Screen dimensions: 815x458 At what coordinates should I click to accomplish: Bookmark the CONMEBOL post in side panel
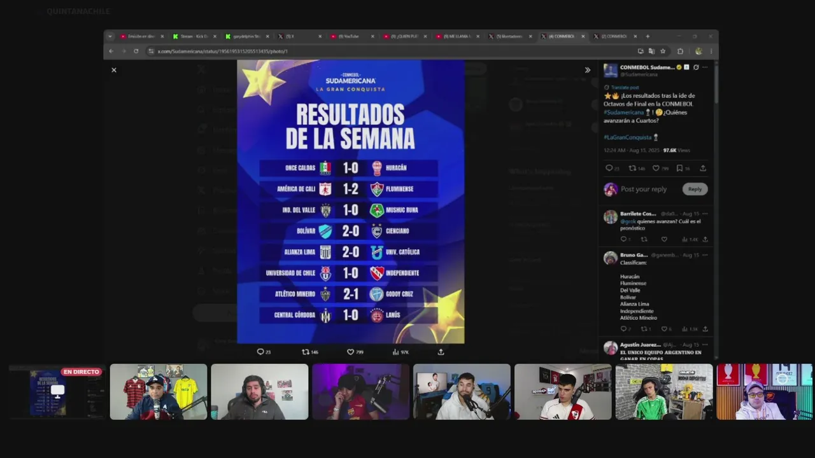pyautogui.click(x=679, y=168)
